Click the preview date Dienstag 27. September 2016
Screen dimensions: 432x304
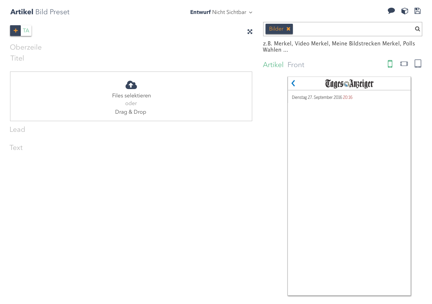(x=317, y=97)
